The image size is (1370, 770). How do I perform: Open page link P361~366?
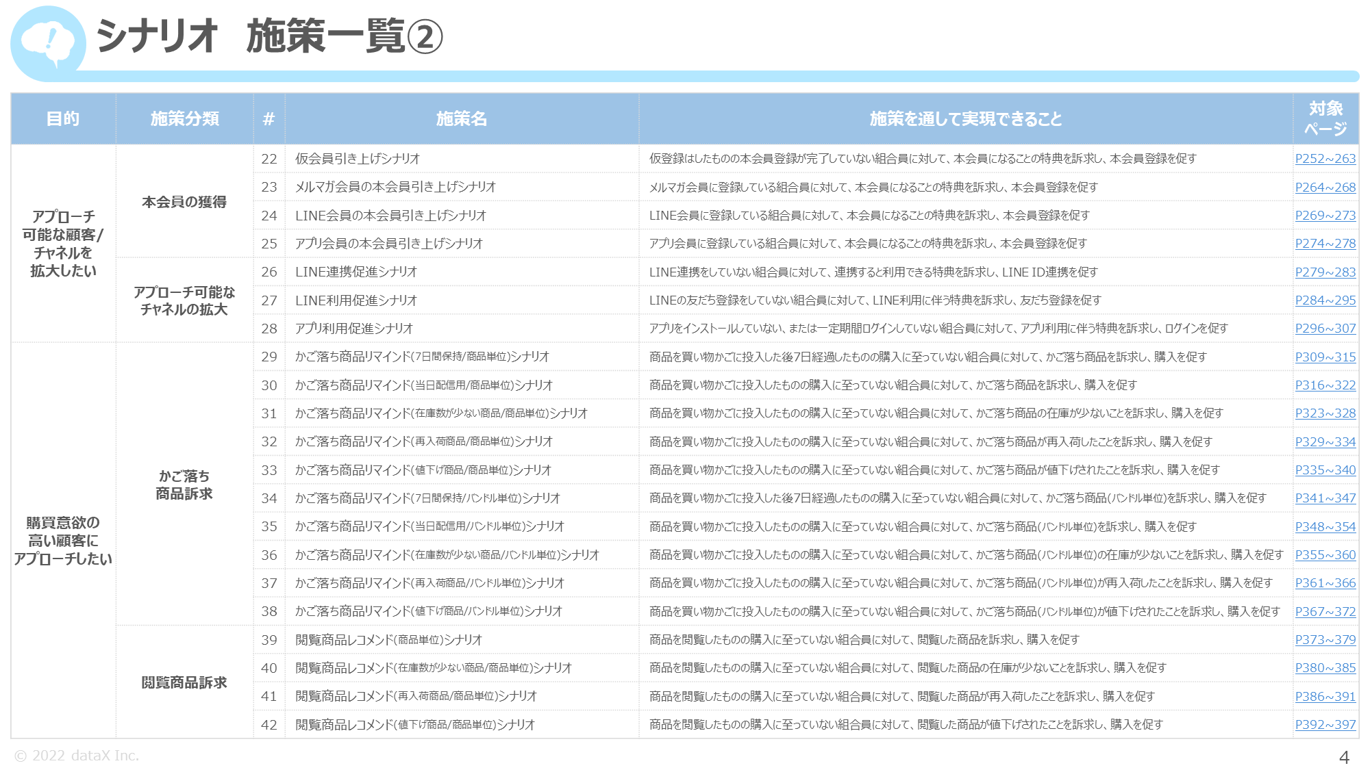[x=1325, y=583]
